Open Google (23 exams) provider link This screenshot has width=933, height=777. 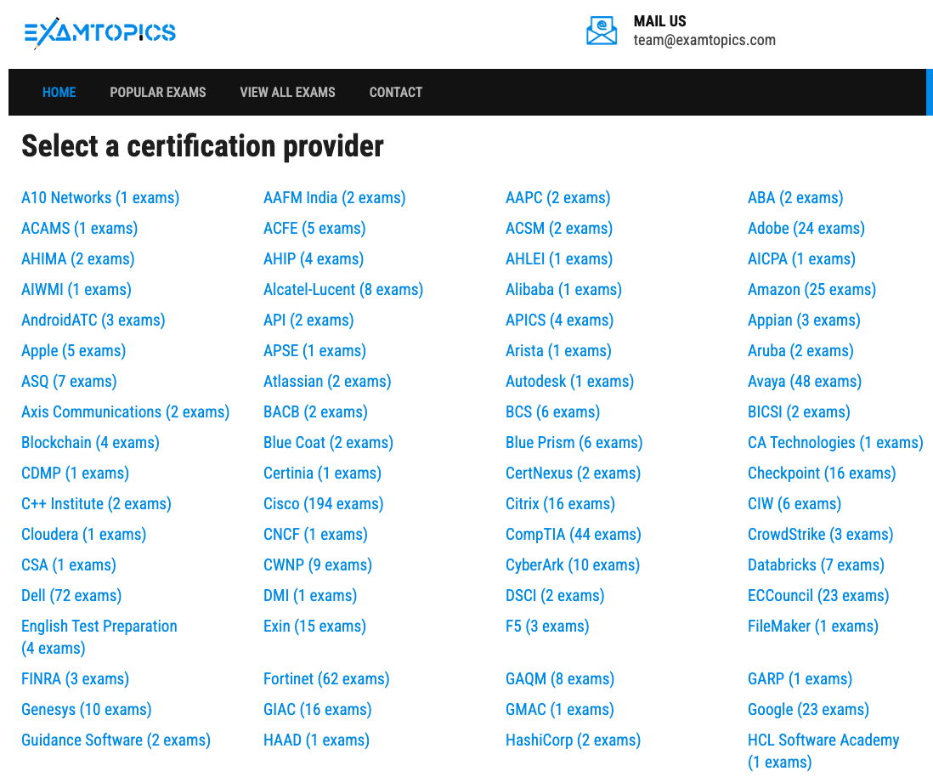(807, 710)
